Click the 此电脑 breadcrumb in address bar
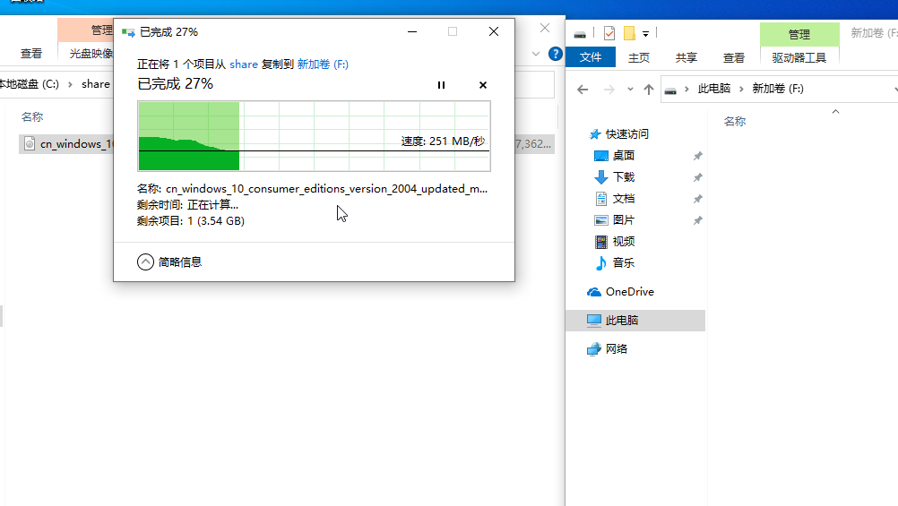 [712, 90]
